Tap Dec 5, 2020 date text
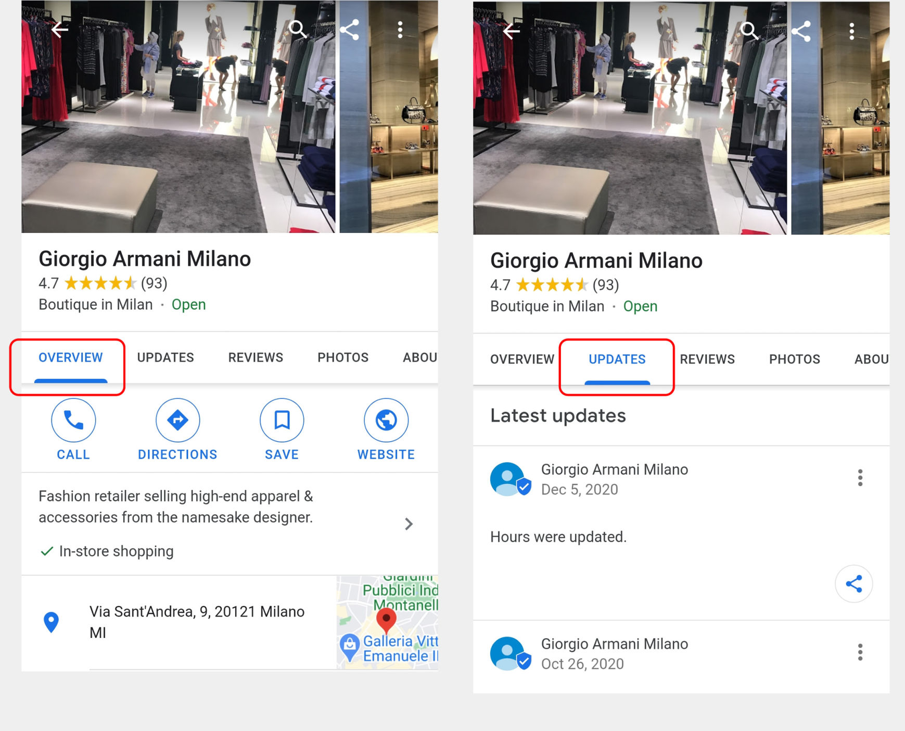The height and width of the screenshot is (731, 905). pos(580,490)
